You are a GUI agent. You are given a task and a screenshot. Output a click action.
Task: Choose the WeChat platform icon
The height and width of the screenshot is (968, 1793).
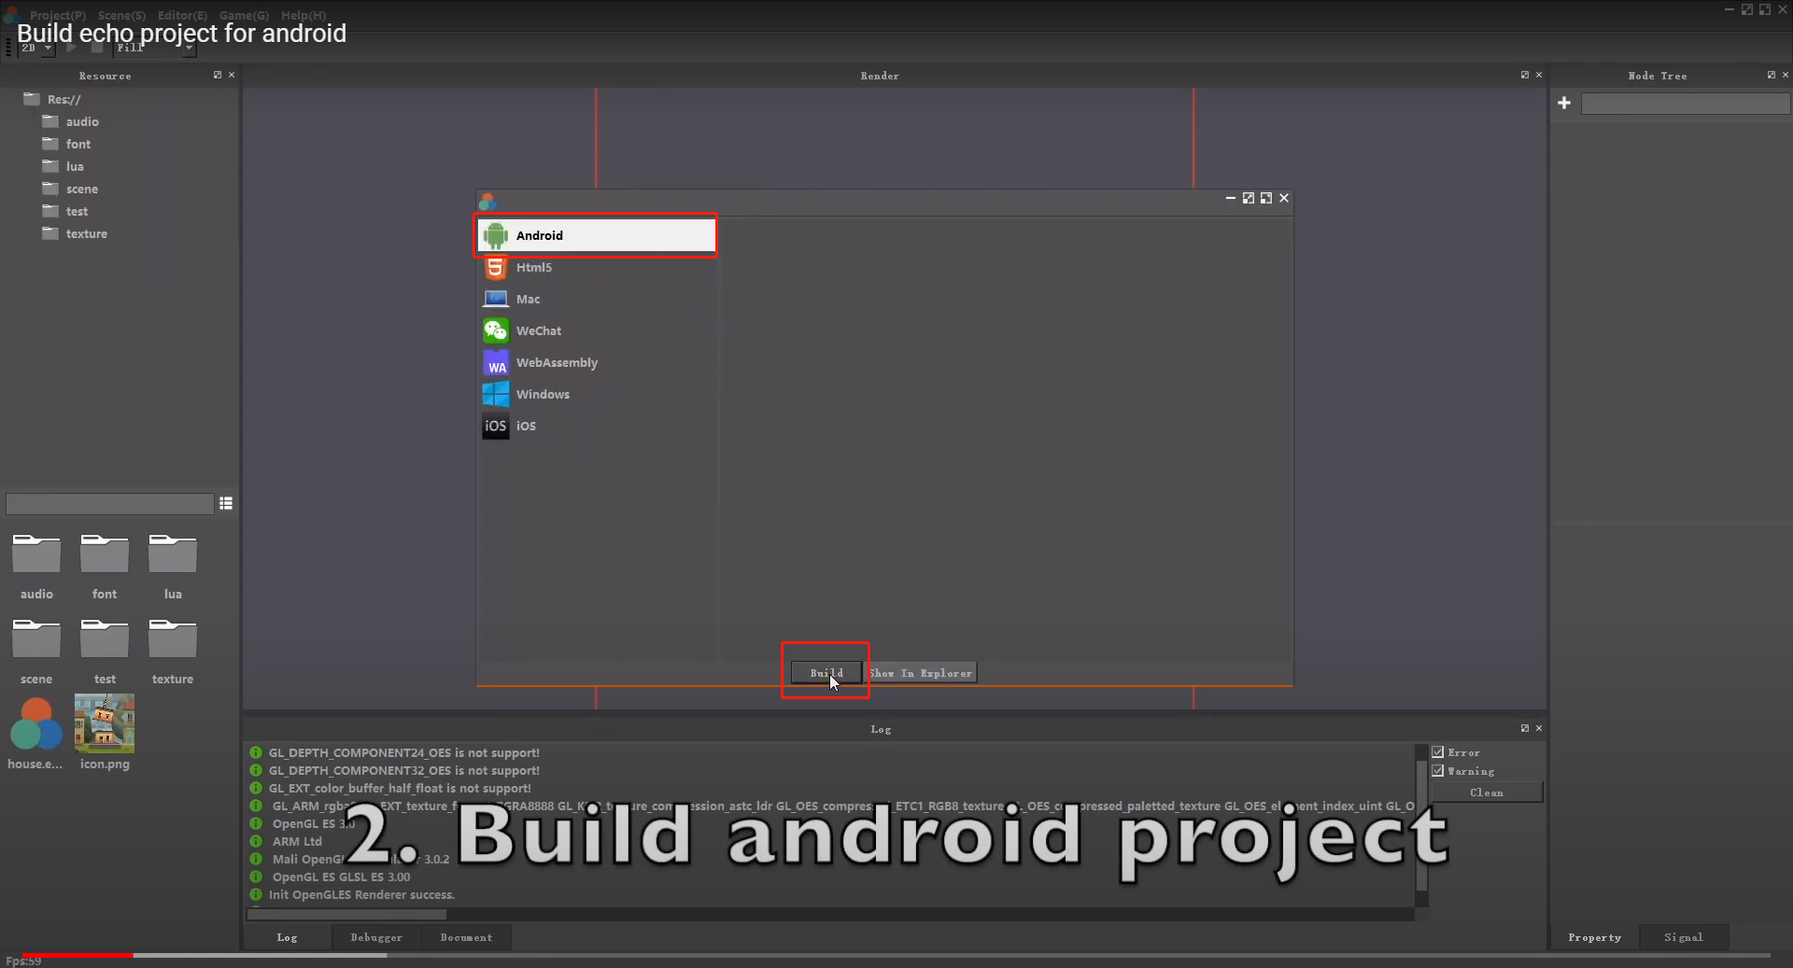(495, 331)
